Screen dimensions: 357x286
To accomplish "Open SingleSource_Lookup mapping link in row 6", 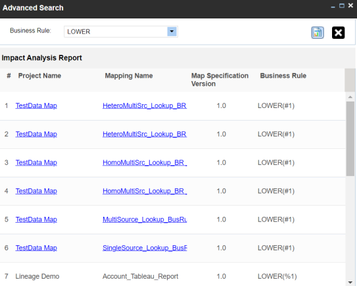I will pyautogui.click(x=145, y=248).
